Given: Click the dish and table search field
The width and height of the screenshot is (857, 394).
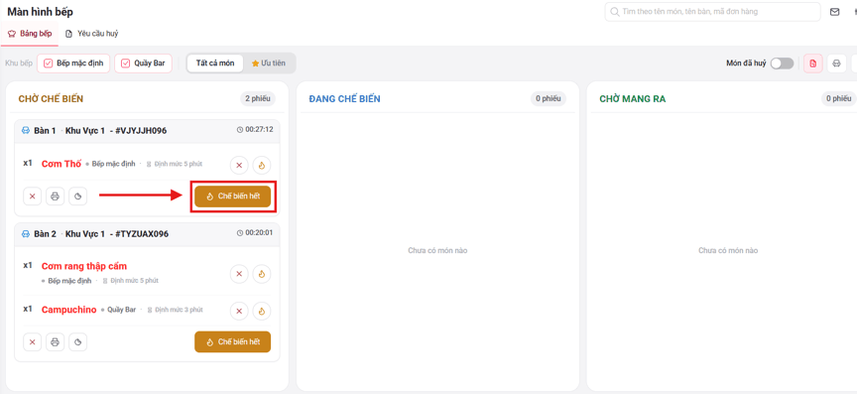Looking at the screenshot, I should pyautogui.click(x=712, y=12).
